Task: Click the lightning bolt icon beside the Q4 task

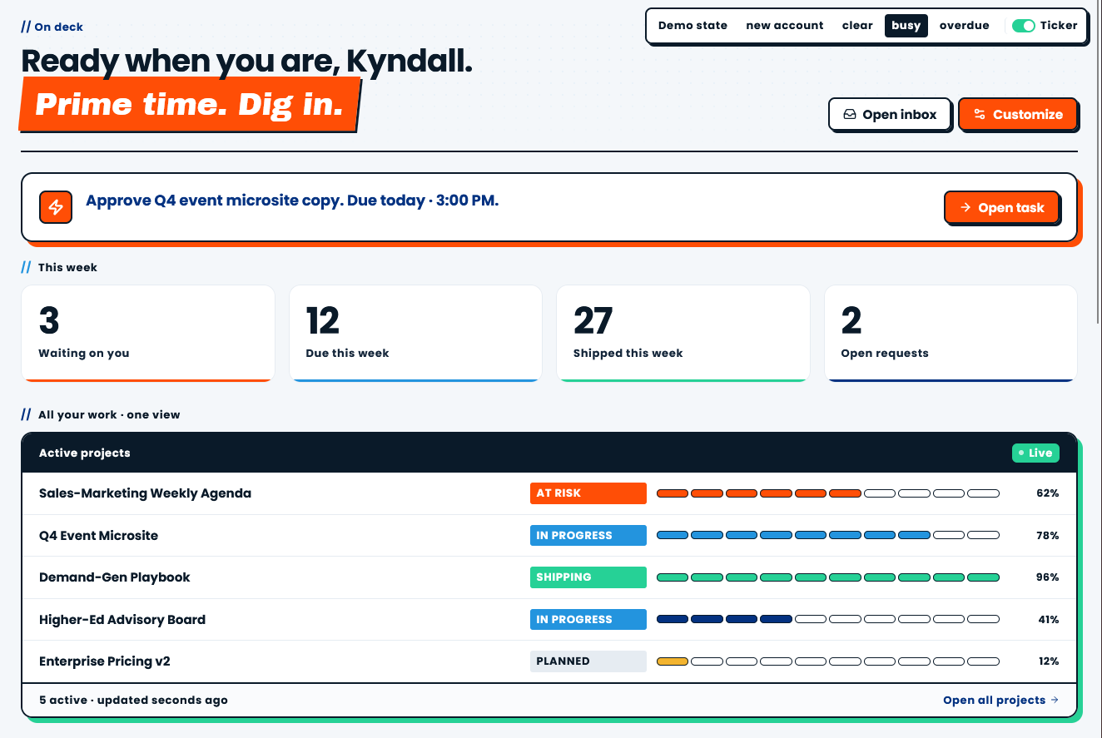Action: pos(56,207)
